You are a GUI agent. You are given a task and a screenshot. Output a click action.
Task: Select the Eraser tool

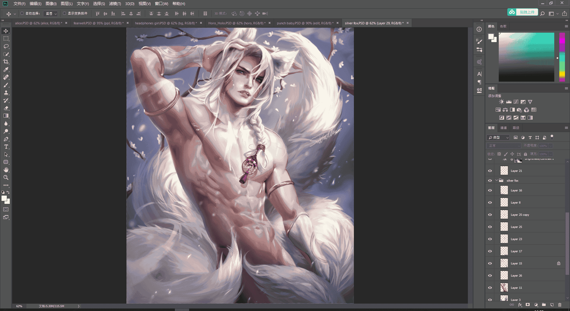tap(6, 108)
